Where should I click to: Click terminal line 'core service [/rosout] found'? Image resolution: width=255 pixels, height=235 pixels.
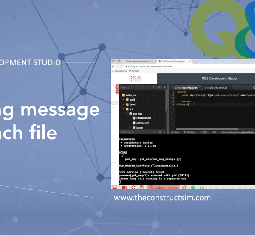(141, 172)
